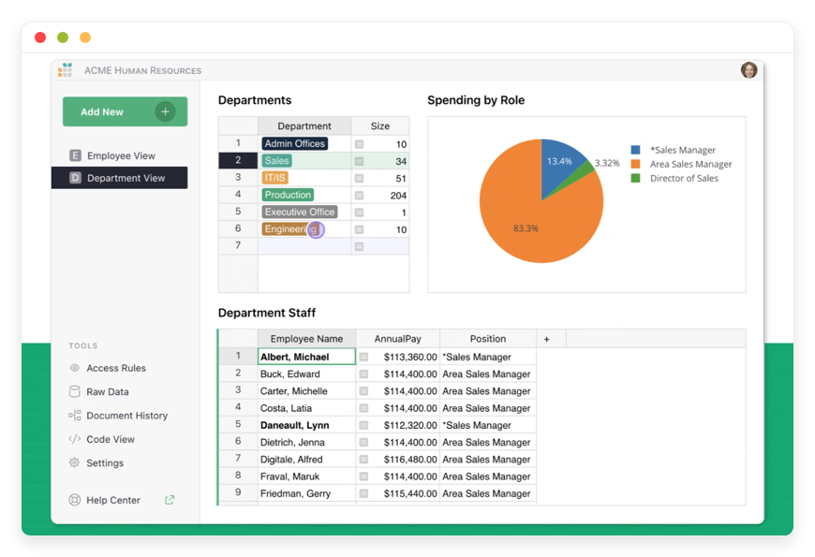Click the orange 83.3% pie slice
This screenshot has height=557, width=815.
[x=525, y=218]
